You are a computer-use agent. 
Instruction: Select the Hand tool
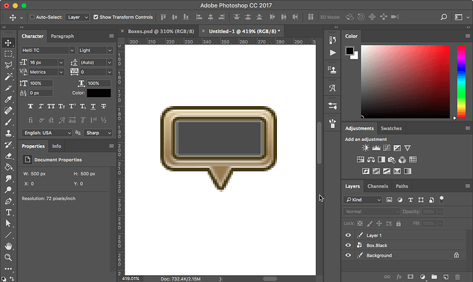tap(8, 246)
